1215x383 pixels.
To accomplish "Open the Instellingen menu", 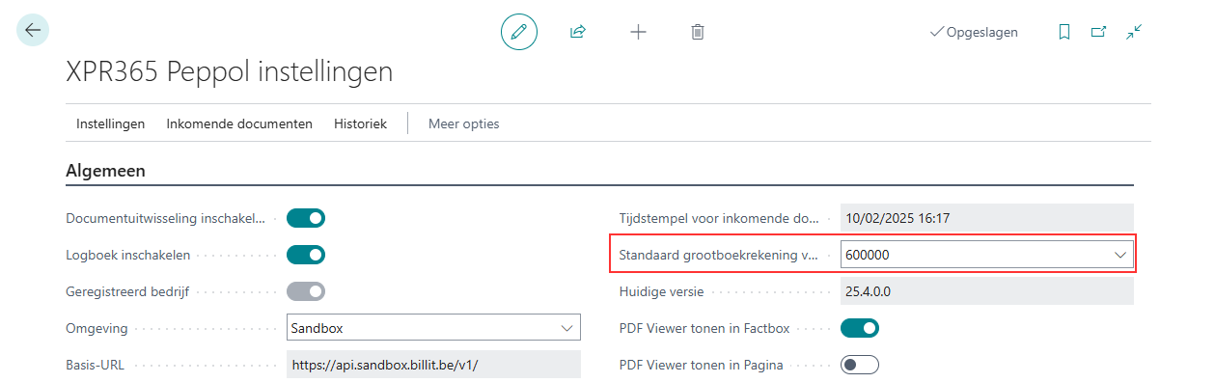I will tap(111, 123).
